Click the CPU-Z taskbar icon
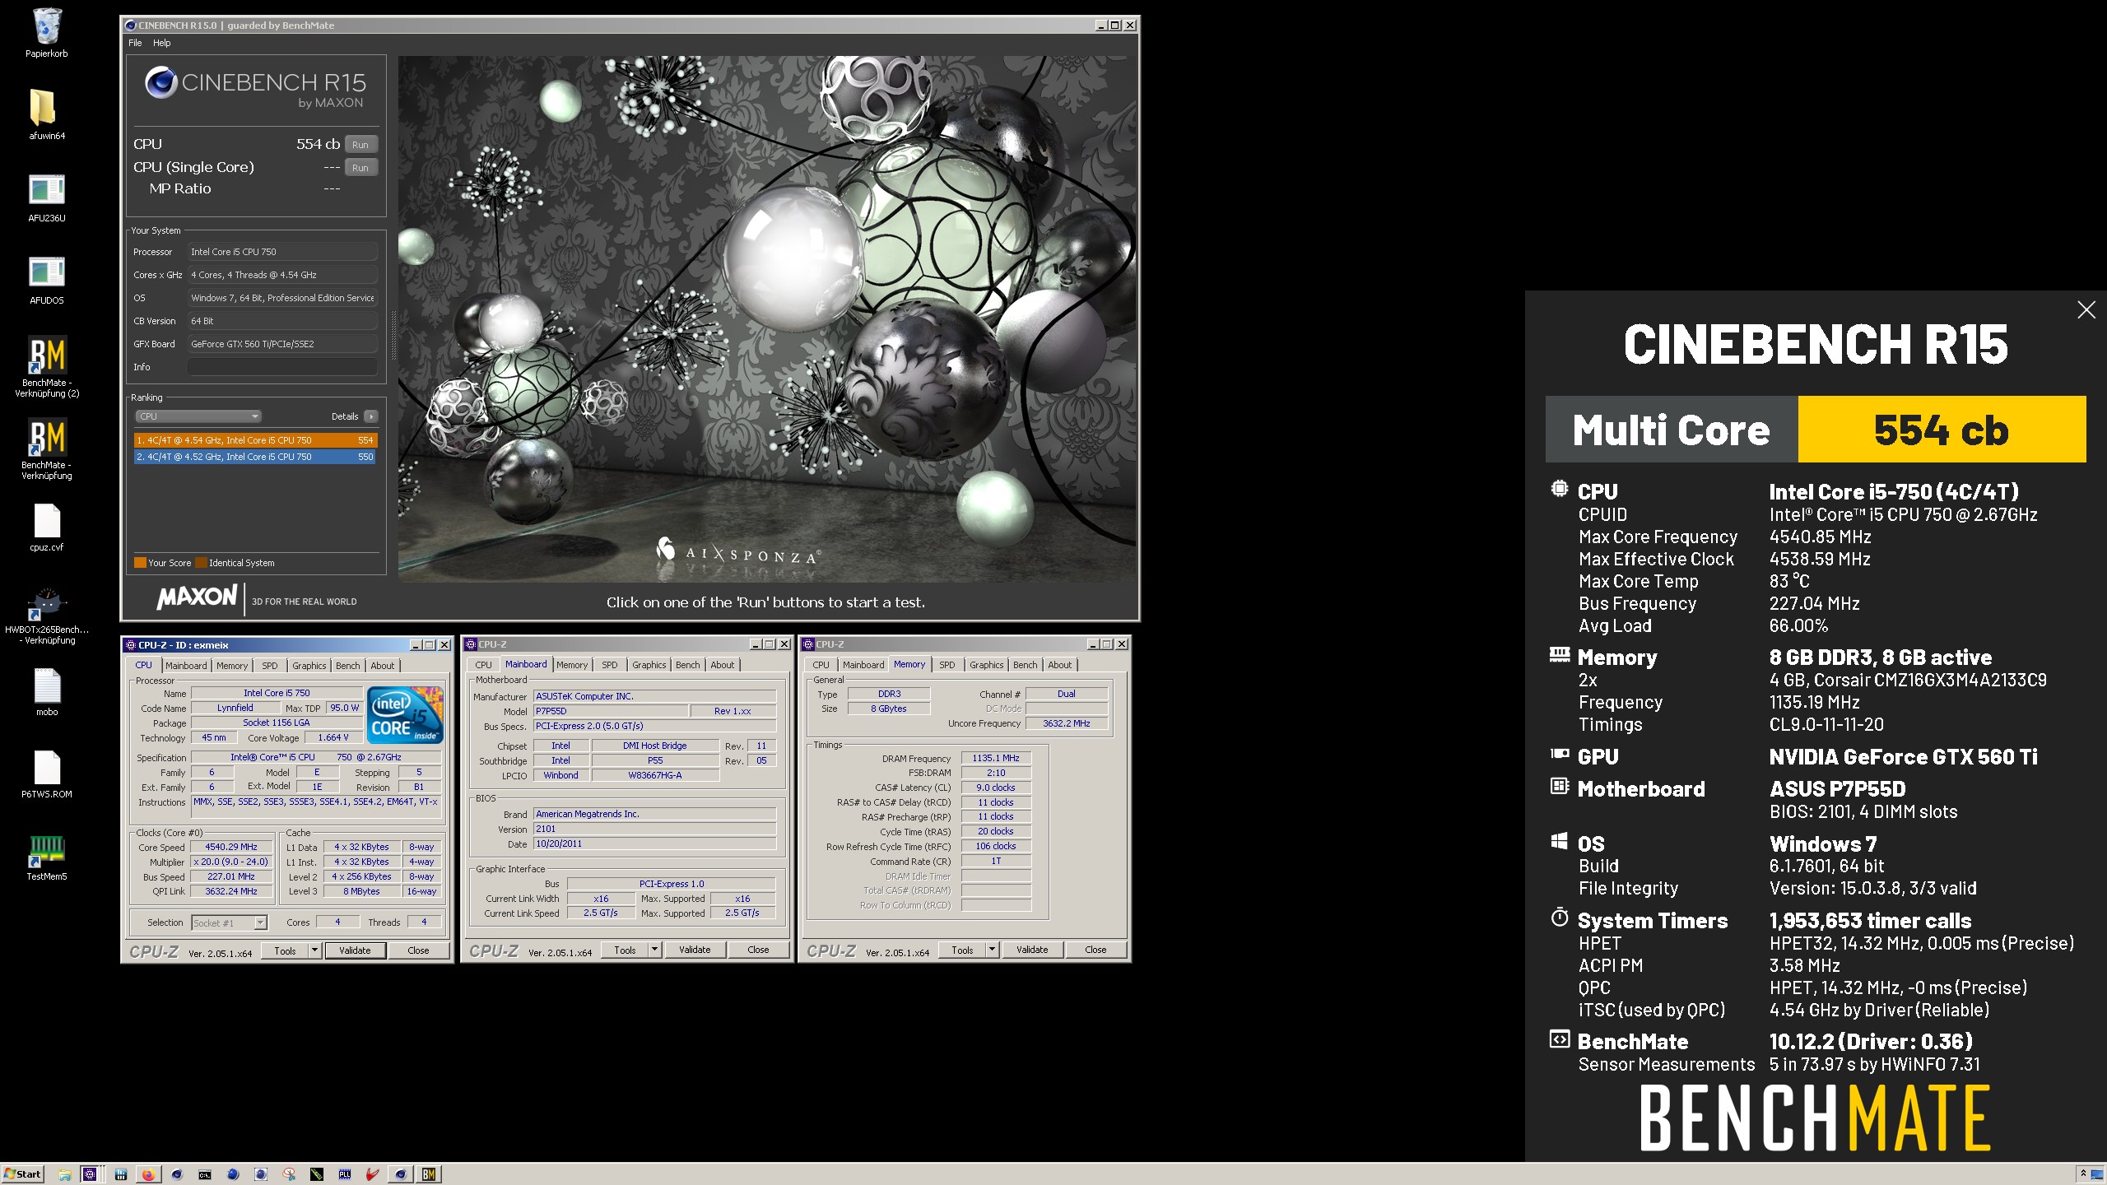Image resolution: width=2107 pixels, height=1185 pixels. tap(90, 1174)
